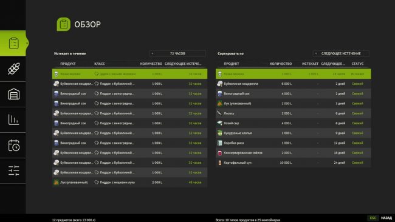Image resolution: width=395 pixels, height=222 pixels.
Task: Open the СЛЕДУЮЩЕЕ ИСТЕЧЕНИЕ sort selector
Action: (341, 53)
